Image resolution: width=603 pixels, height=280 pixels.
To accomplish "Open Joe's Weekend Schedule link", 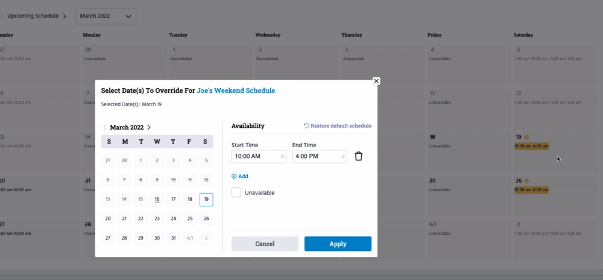I will (x=236, y=91).
